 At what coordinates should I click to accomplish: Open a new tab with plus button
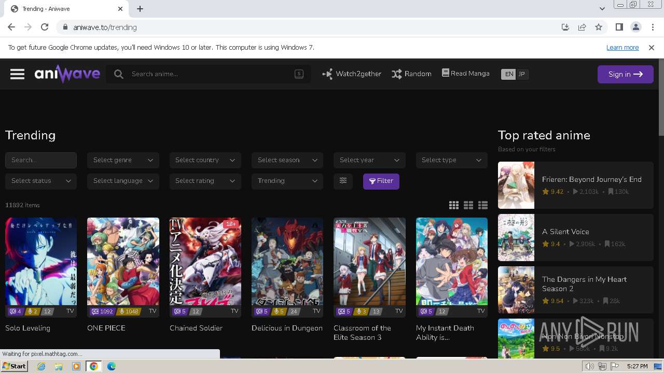140,9
